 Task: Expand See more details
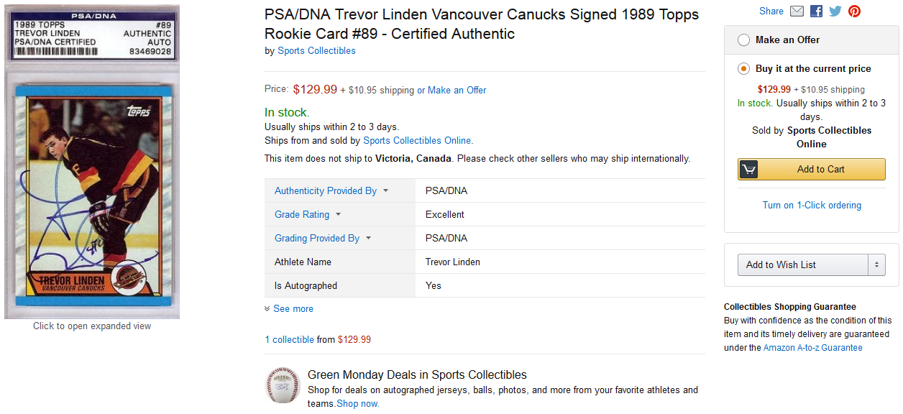289,309
